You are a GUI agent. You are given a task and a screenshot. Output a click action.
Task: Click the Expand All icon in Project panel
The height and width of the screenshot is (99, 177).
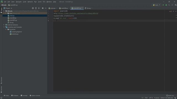coord(36,8)
